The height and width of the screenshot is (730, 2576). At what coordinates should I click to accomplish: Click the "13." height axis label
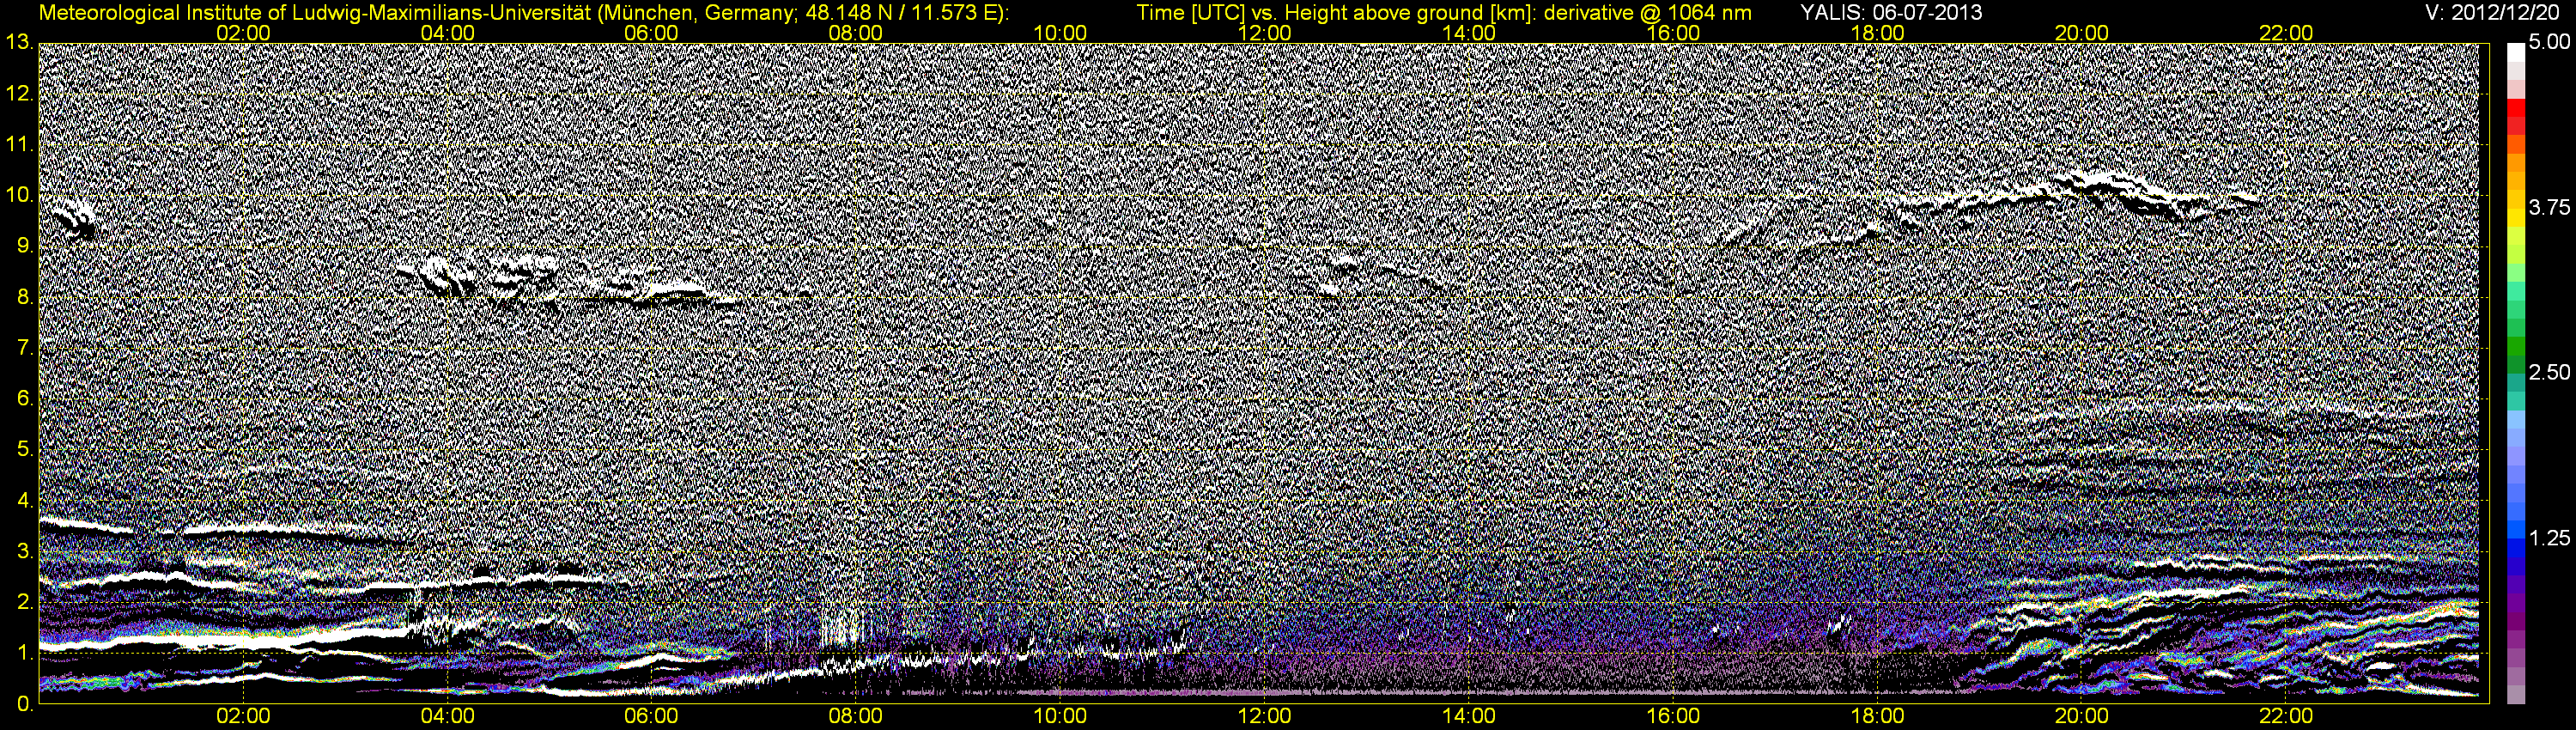click(x=19, y=42)
